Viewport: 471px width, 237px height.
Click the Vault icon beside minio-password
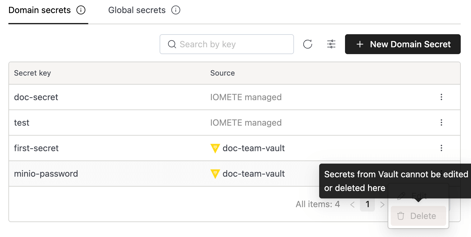pos(215,174)
